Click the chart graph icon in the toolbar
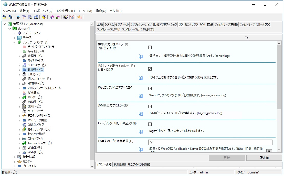The height and width of the screenshot is (176, 284). [x=71, y=17]
